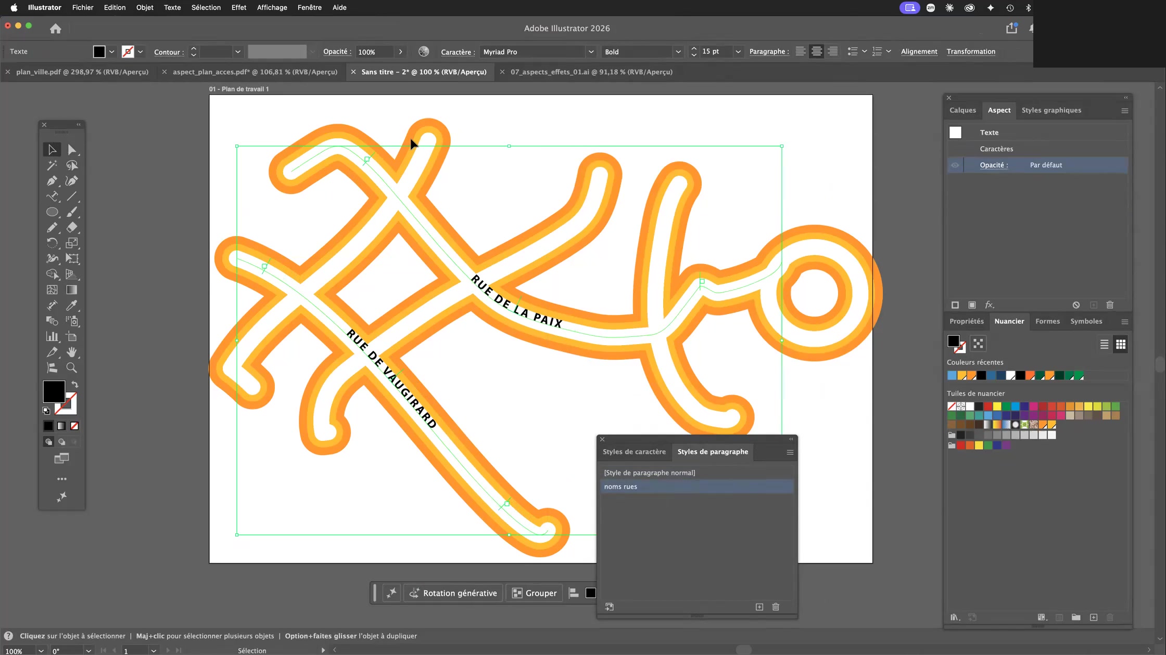
Task: Select the Mesh tool
Action: (52, 290)
